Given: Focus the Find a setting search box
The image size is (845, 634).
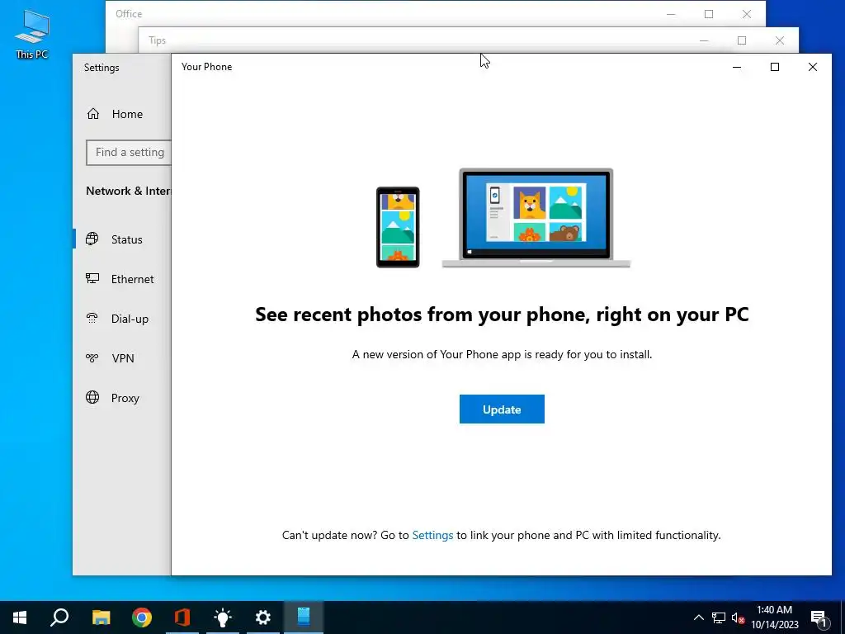Looking at the screenshot, I should (x=129, y=153).
